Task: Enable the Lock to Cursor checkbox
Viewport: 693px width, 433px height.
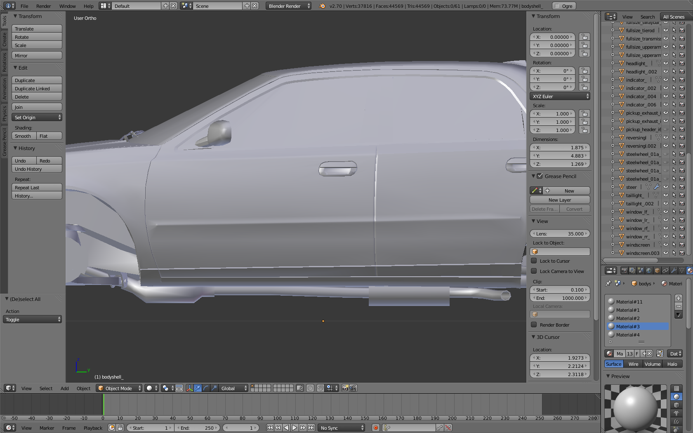Action: tap(534, 261)
